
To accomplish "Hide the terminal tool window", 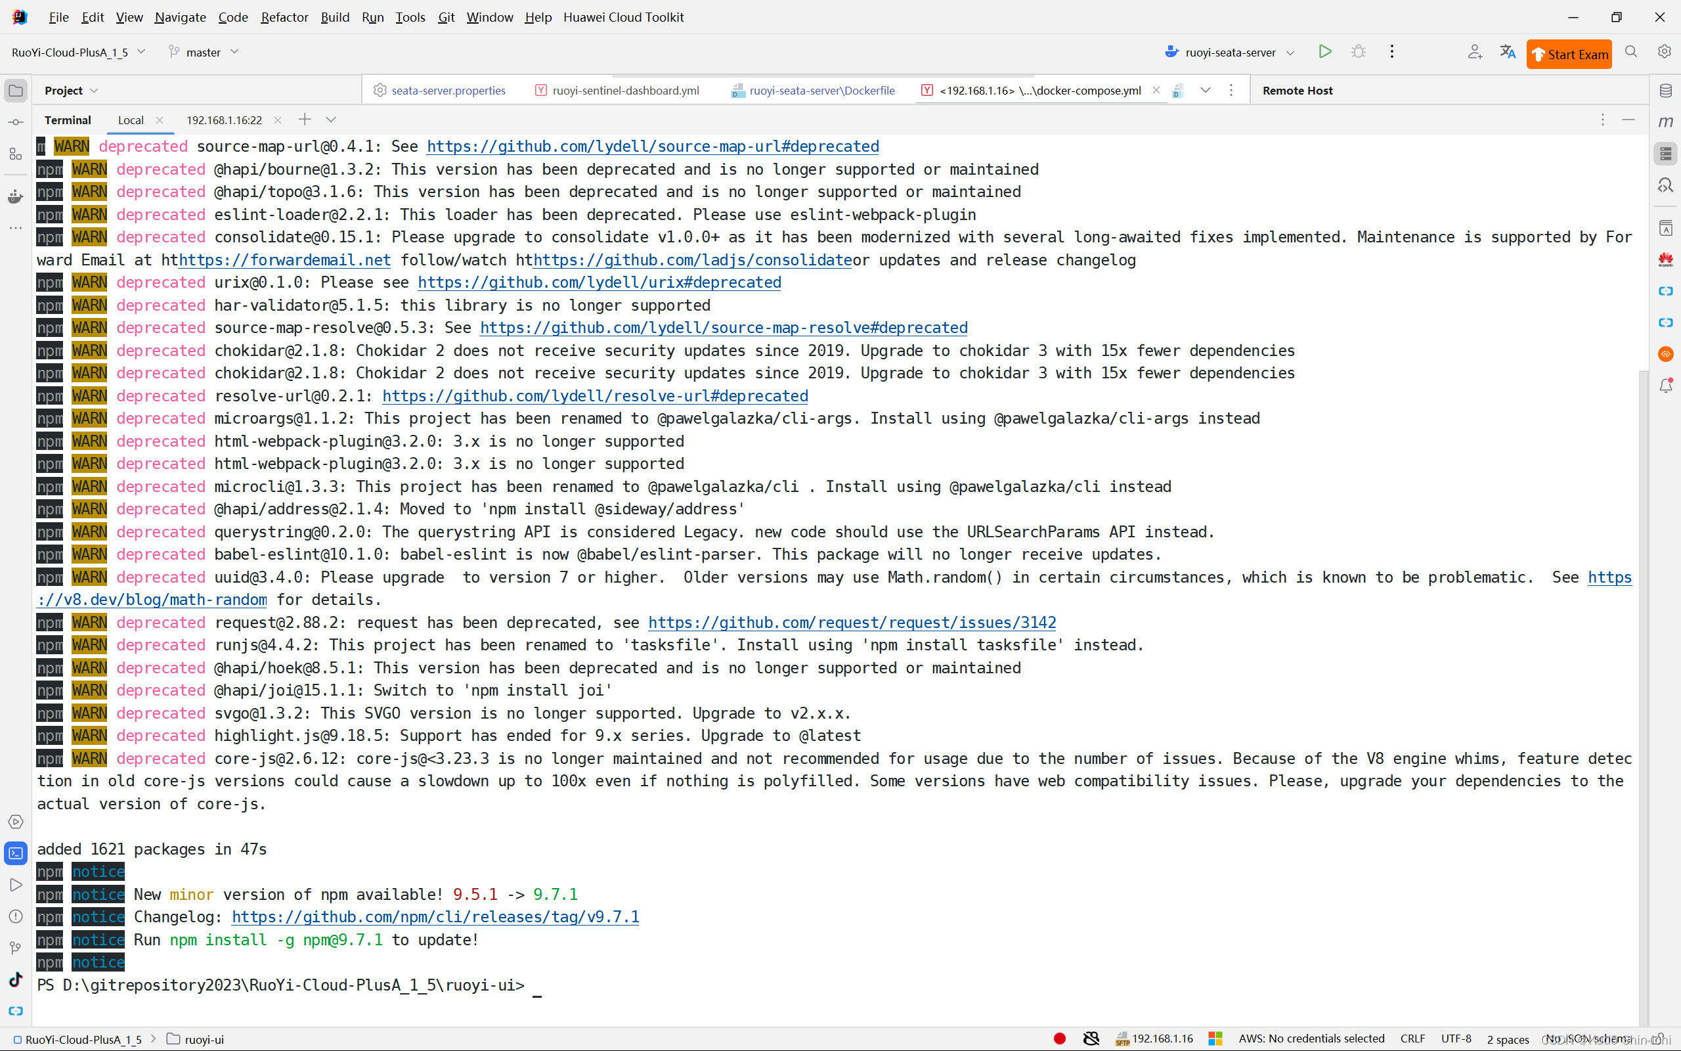I will point(1628,120).
